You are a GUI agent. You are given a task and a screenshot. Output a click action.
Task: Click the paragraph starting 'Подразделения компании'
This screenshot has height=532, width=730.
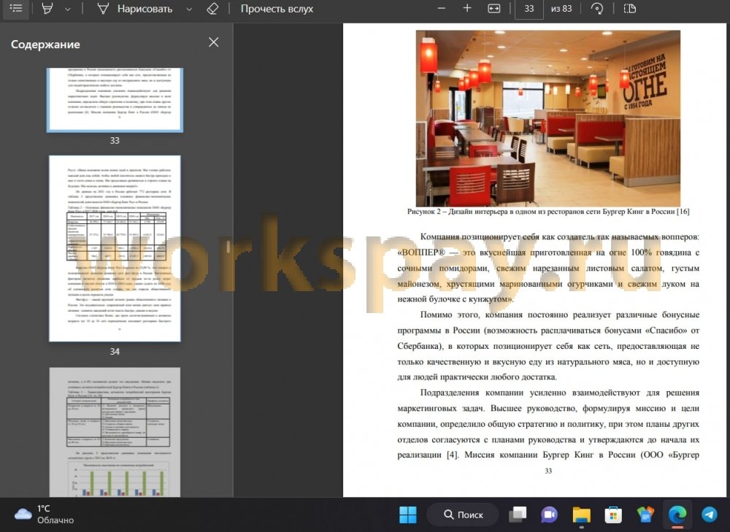pyautogui.click(x=548, y=423)
